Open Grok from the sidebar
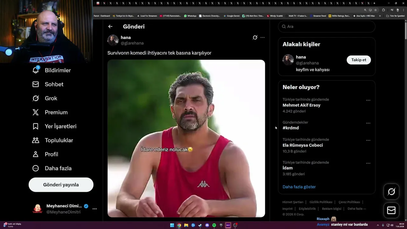407x229 pixels. pos(45,98)
